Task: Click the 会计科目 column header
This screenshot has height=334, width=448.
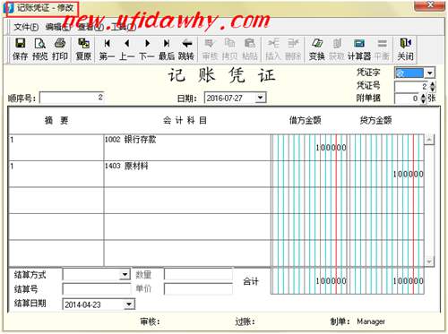Action: point(185,120)
